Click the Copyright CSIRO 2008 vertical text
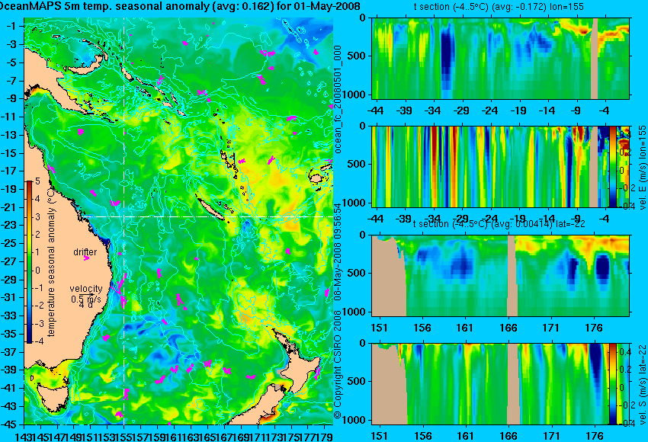648x442 pixels. [x=338, y=365]
